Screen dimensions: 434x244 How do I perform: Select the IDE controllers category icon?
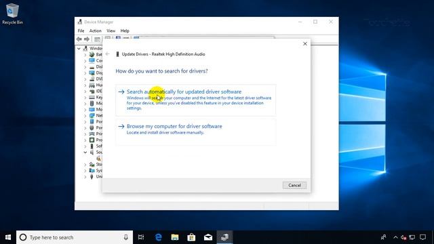pos(92,91)
